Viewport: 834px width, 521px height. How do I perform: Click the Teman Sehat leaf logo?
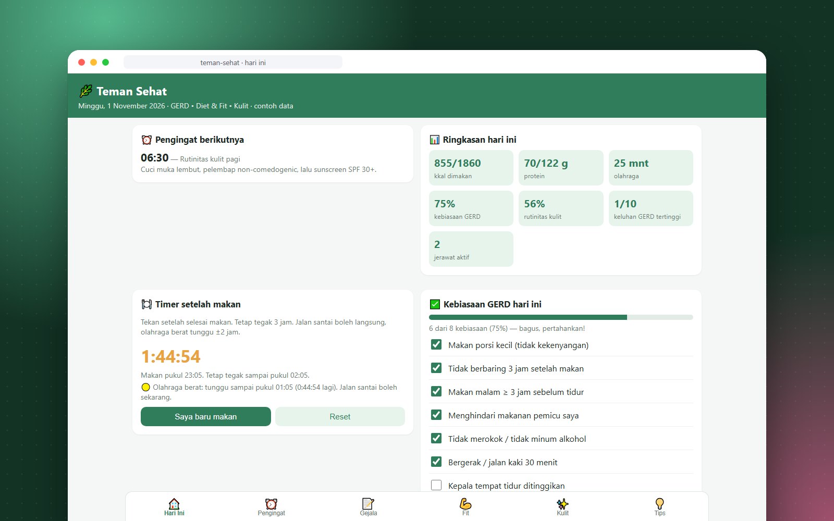coord(85,91)
